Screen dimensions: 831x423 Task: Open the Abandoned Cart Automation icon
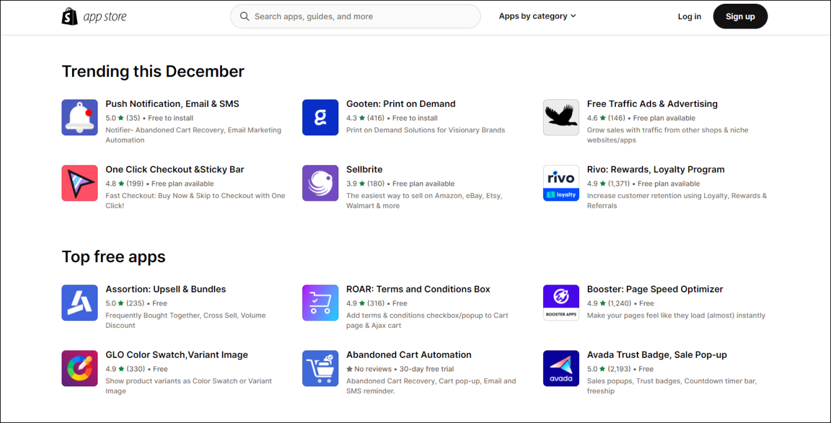(320, 368)
